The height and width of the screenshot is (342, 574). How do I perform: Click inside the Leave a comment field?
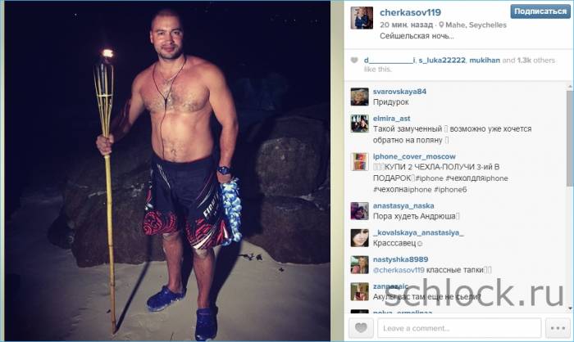(x=459, y=328)
